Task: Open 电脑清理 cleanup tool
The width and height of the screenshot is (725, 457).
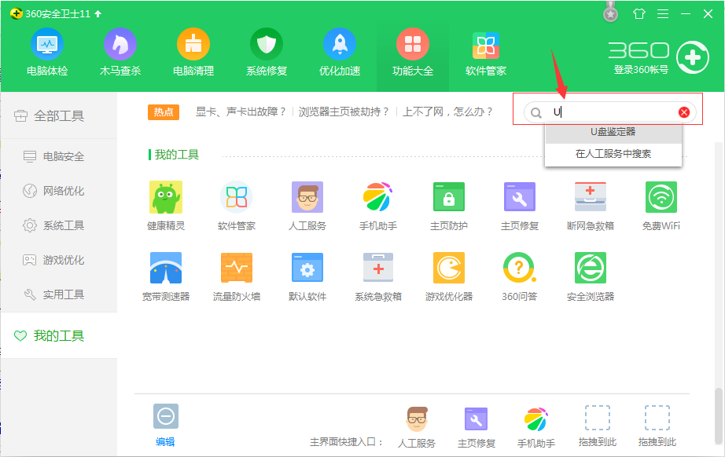Action: tap(193, 52)
